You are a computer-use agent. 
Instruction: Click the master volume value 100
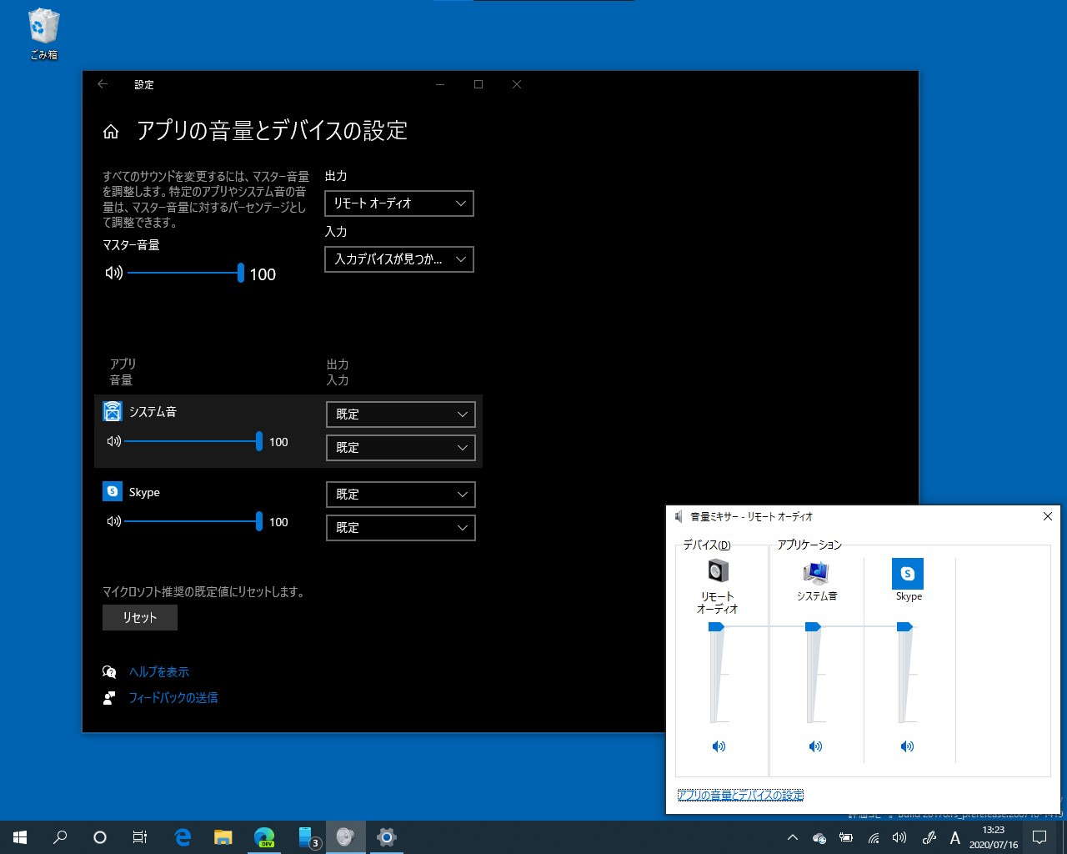[263, 274]
